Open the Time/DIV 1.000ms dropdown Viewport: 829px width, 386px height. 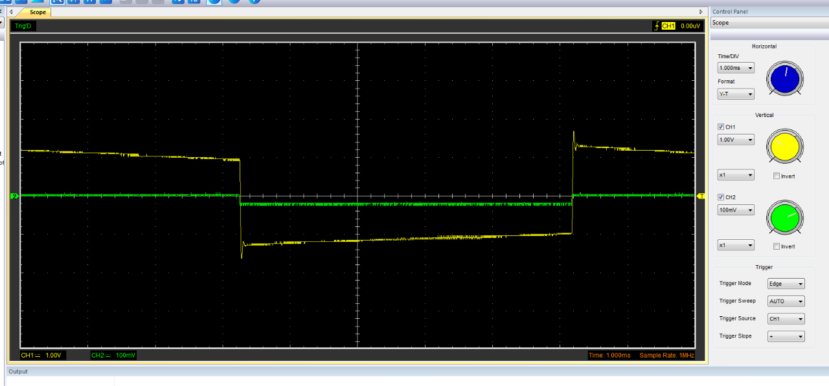tap(736, 68)
